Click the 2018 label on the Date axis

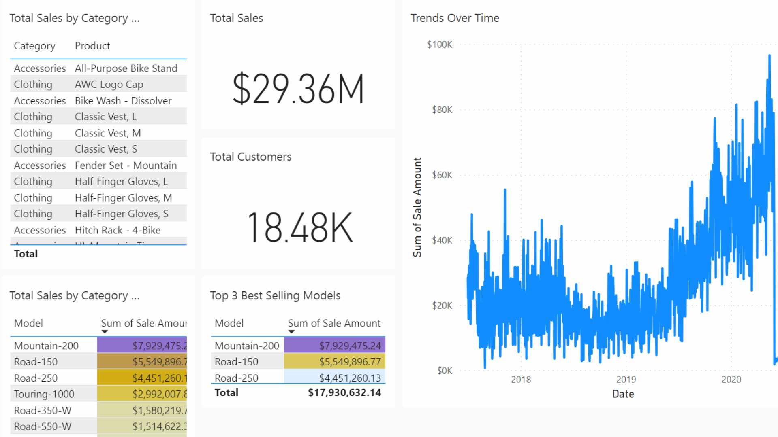coord(520,379)
